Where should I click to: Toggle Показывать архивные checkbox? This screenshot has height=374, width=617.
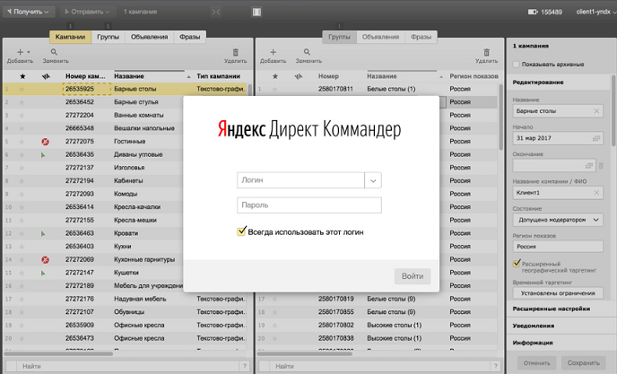click(517, 65)
